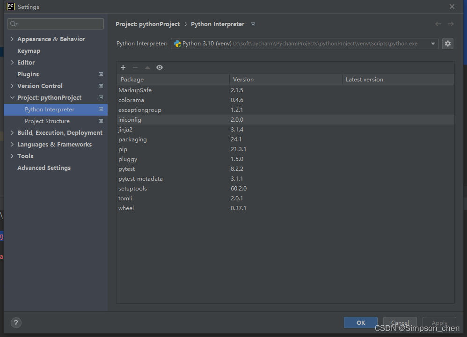Select the pytest package row
This screenshot has height=337, width=467.
(x=285, y=168)
